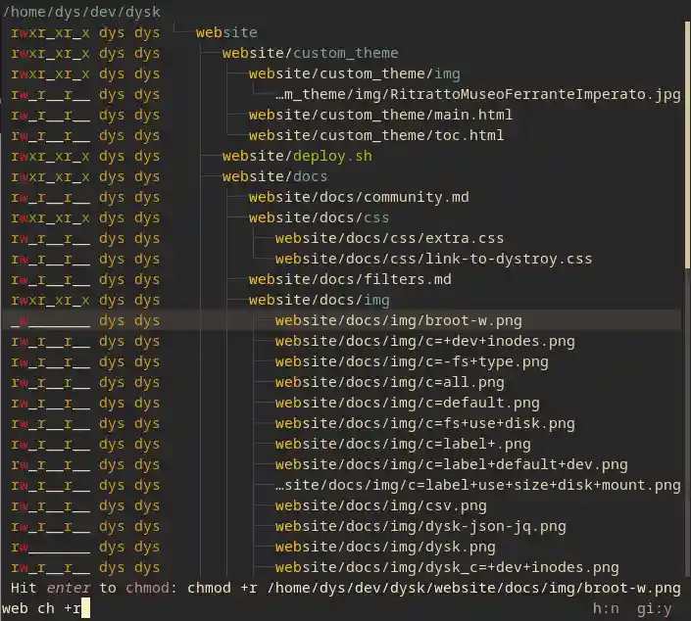Select website/docs/filters.md
The image size is (691, 621).
[x=350, y=280]
